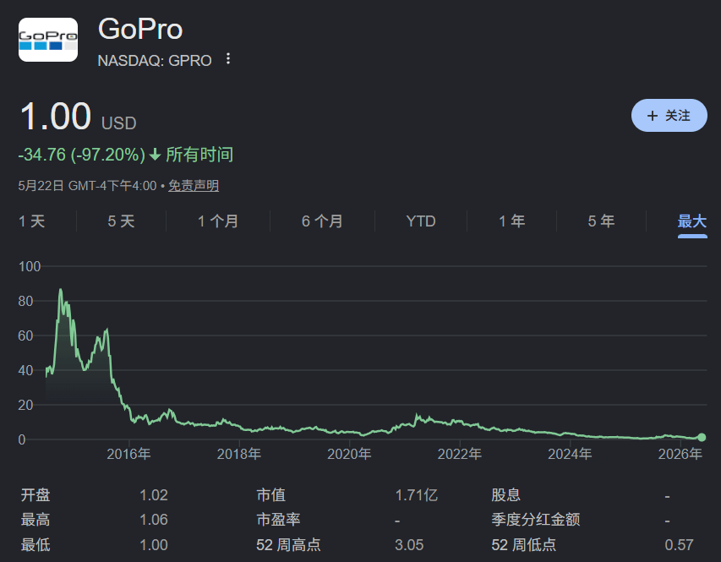Viewport: 721px width, 562px height.
Task: Click the 2022年 axis label
Action: (x=459, y=454)
